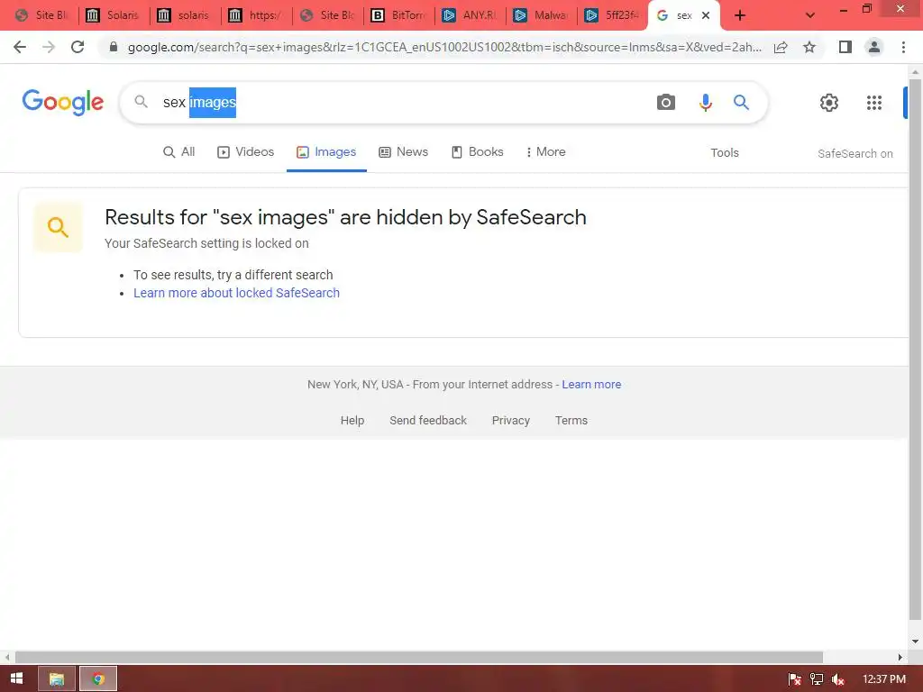Screen dimensions: 923x692
Task: Click the vertical scrollbar thumb
Action: click(x=915, y=349)
